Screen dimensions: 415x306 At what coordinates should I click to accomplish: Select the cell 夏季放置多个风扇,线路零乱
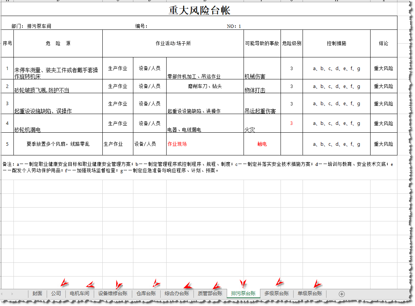tap(58, 144)
